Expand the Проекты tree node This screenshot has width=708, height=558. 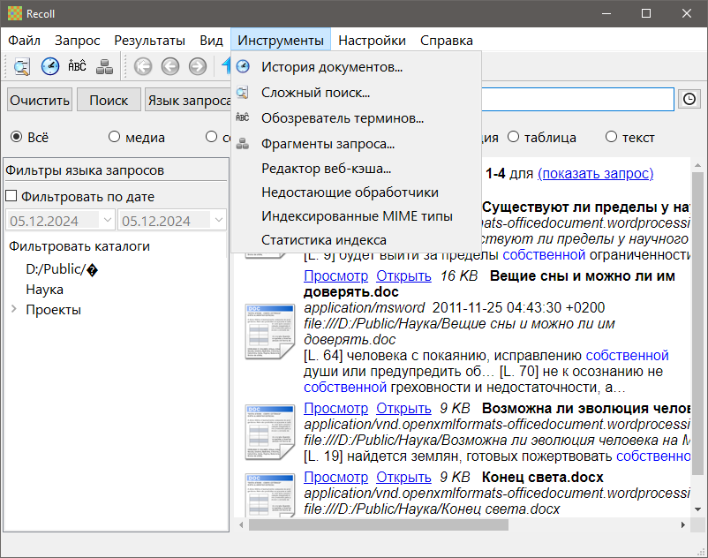(x=14, y=309)
